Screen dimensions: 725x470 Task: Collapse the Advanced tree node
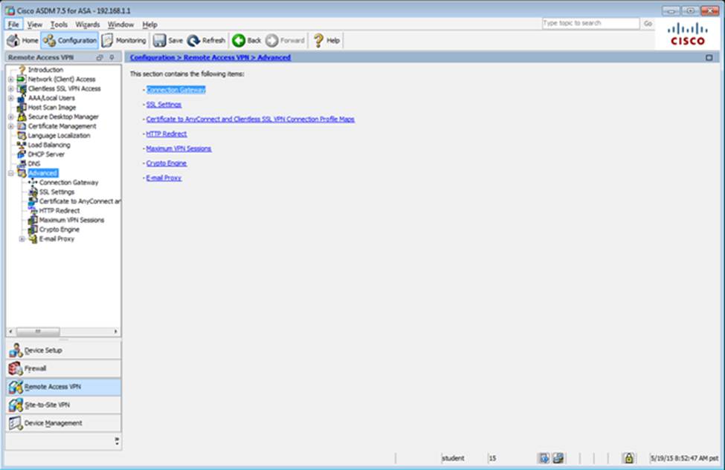tap(10, 174)
